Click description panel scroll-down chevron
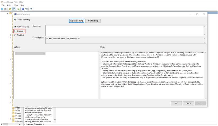Image resolution: width=218 pixels, height=126 pixels. point(55,120)
